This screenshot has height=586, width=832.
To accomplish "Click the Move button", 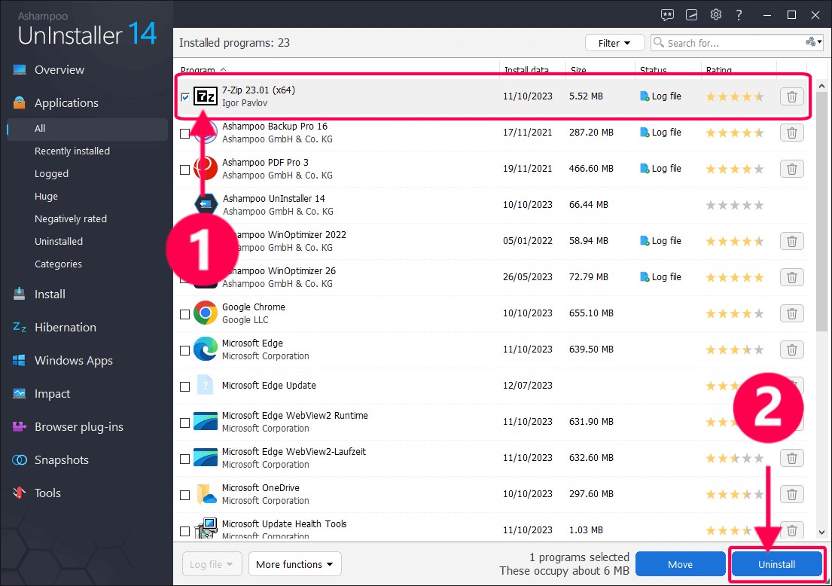I will tap(680, 564).
